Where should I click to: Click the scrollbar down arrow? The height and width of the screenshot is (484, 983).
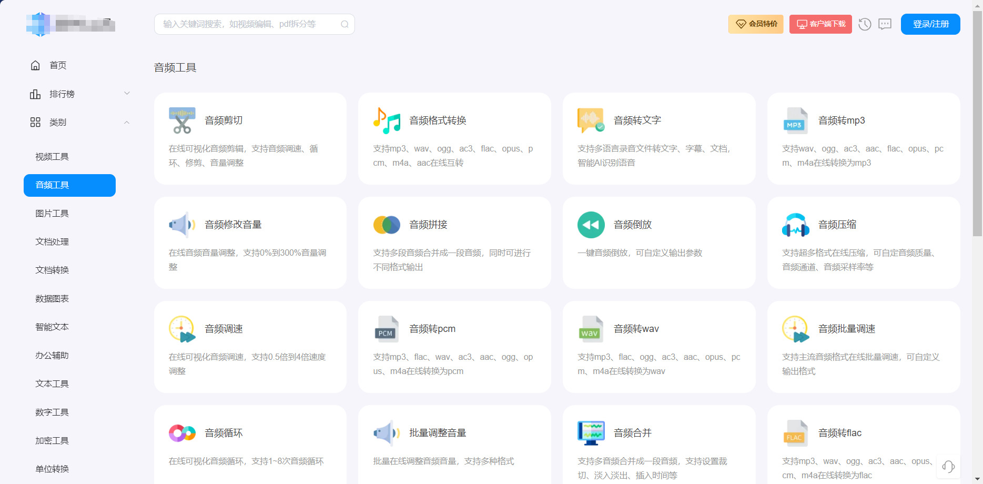pyautogui.click(x=977, y=479)
